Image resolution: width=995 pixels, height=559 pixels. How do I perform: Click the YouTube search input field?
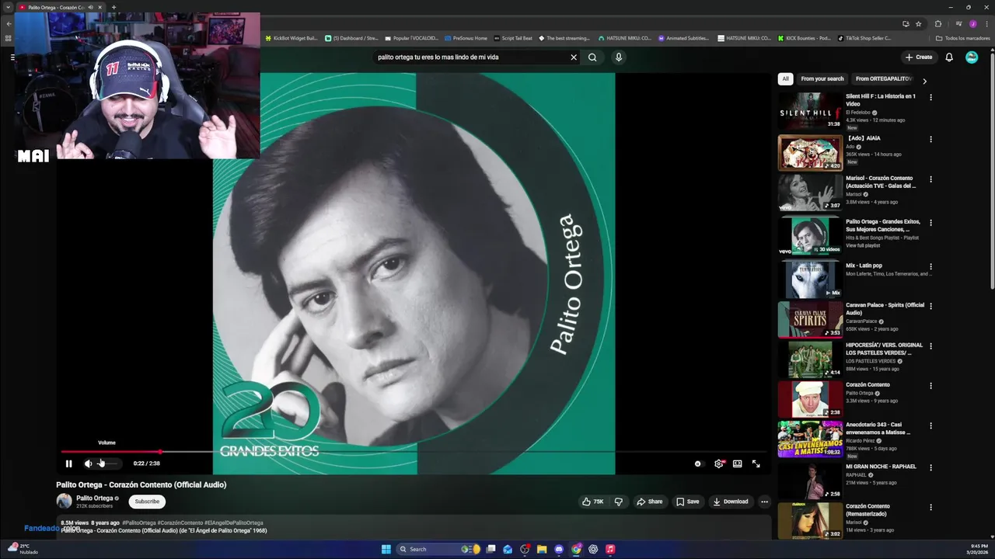tap(470, 57)
